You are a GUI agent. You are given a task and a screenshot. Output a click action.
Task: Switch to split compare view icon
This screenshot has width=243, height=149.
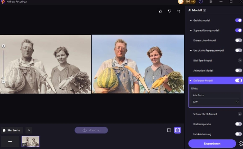click(x=169, y=130)
